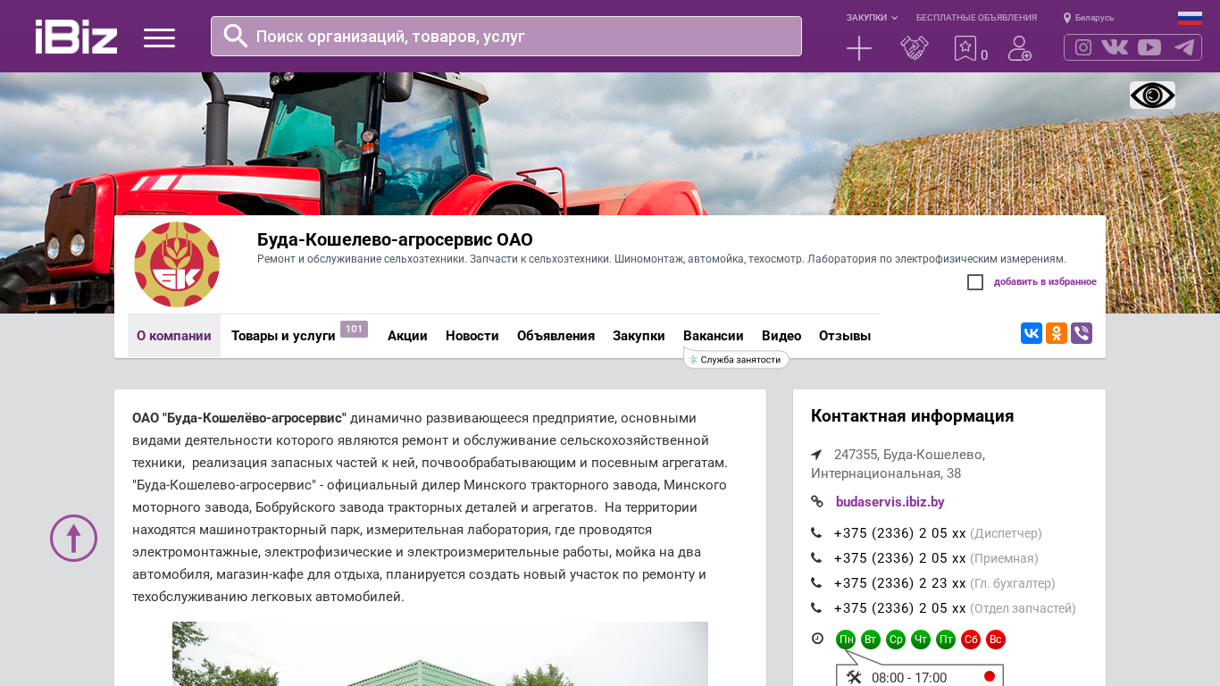Share company page via Viber

point(1082,333)
